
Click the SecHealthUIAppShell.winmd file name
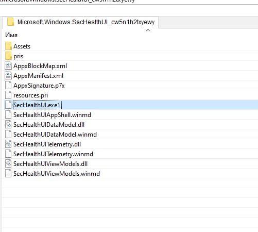pos(52,115)
